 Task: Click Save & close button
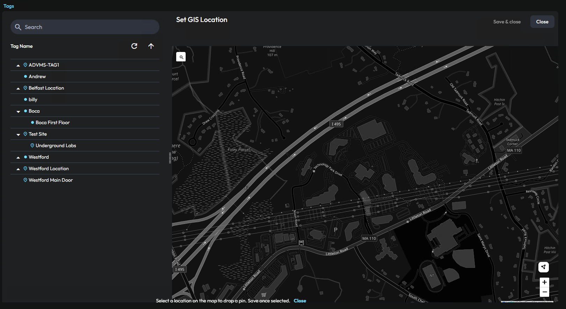(x=507, y=22)
